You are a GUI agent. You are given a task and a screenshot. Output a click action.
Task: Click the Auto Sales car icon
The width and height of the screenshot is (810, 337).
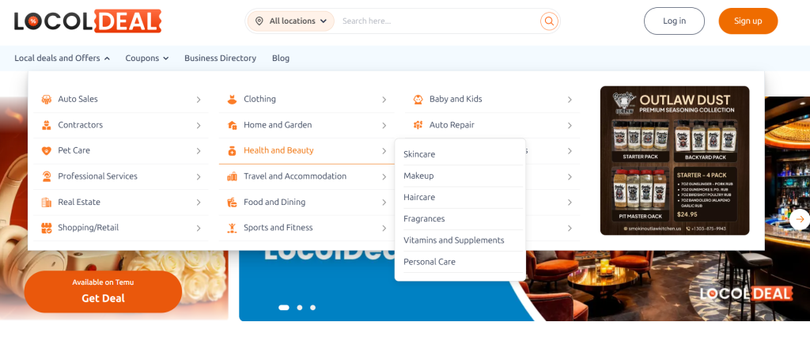pyautogui.click(x=47, y=100)
